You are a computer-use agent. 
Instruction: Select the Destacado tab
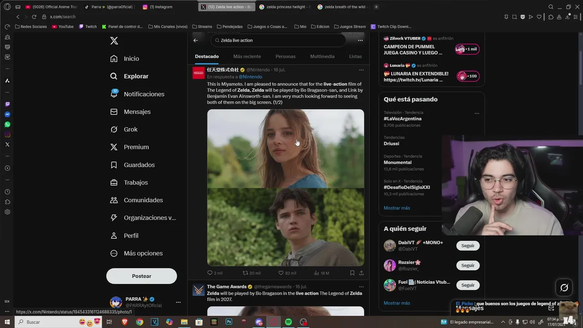[207, 56]
